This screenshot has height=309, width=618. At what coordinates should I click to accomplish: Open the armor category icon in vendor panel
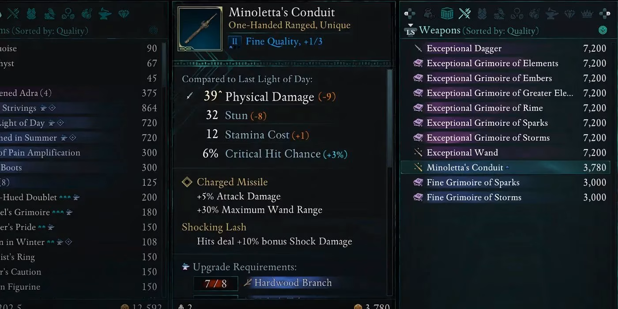[x=482, y=14]
